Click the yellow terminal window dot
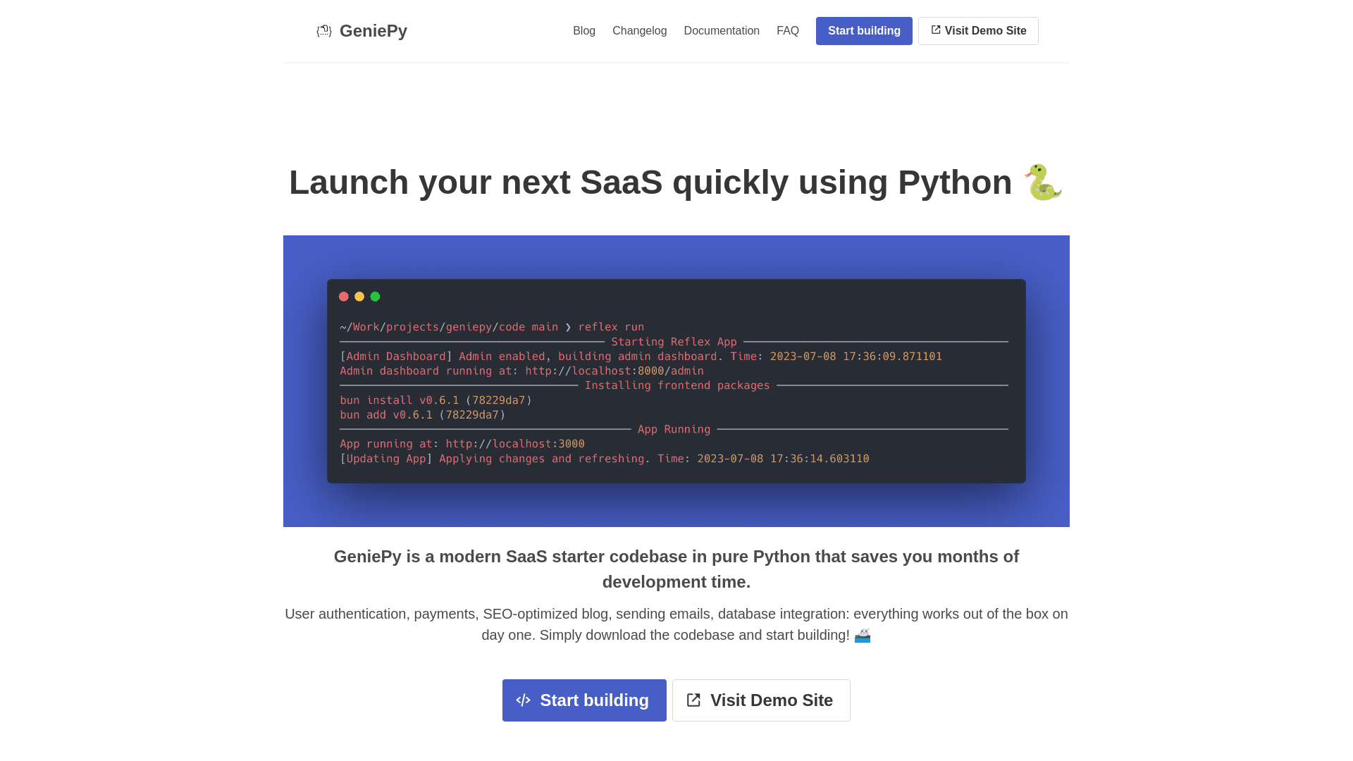 coord(359,297)
